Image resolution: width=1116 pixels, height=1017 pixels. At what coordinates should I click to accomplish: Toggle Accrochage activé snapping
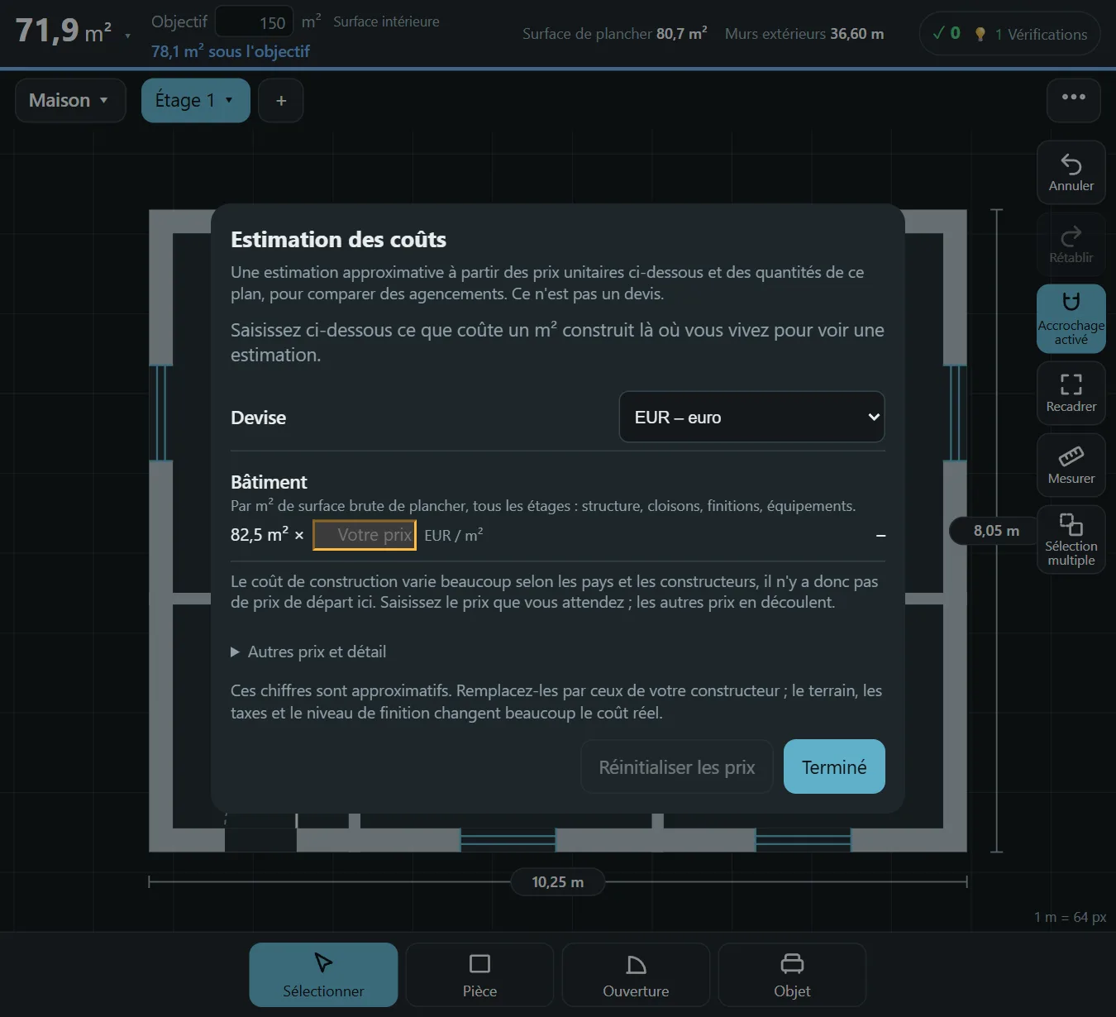tap(1071, 318)
